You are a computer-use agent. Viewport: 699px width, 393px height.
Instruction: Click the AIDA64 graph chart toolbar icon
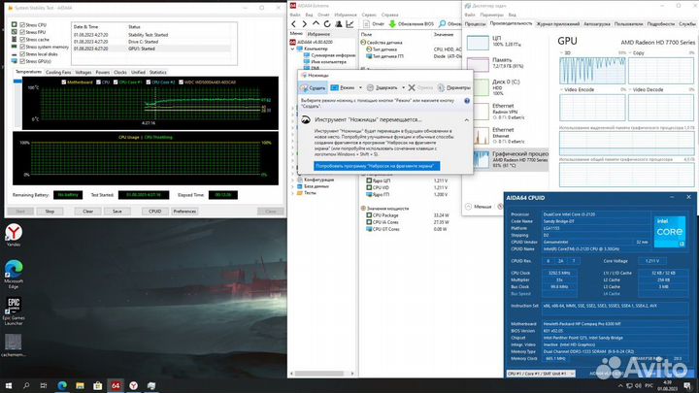[x=349, y=24]
